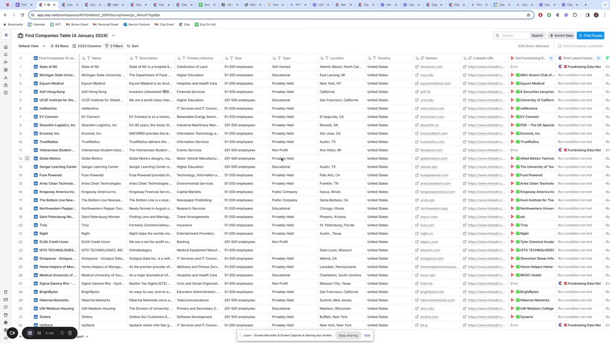Click the Find People button
The height and width of the screenshot is (343, 610).
pyautogui.click(x=590, y=35)
